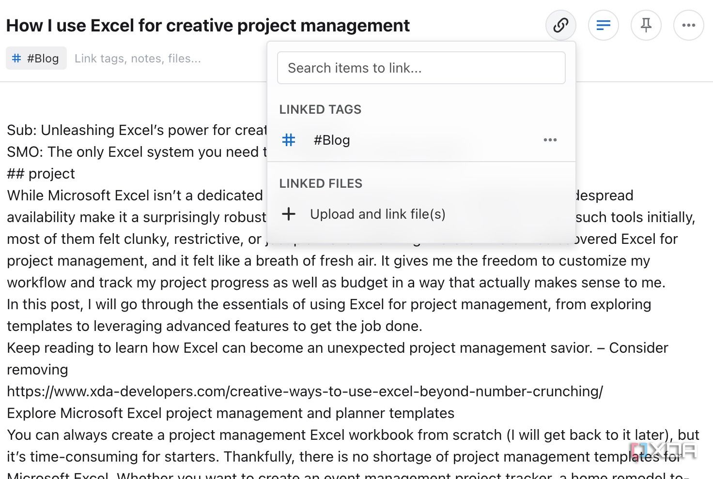Select the note title text

(207, 25)
